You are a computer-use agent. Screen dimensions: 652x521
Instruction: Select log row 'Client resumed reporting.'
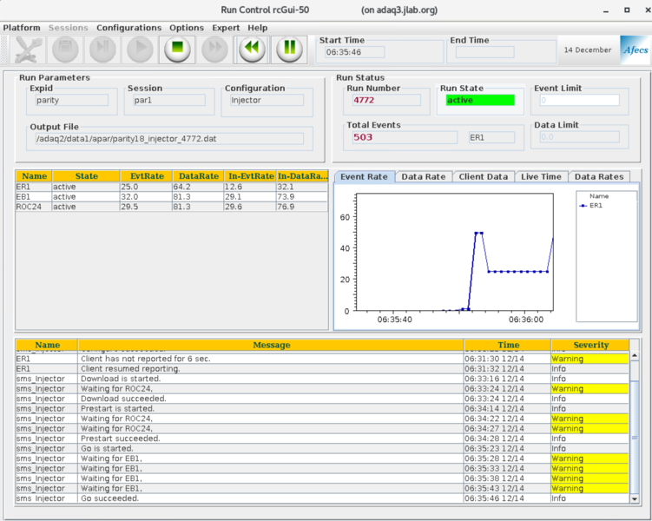pos(322,369)
